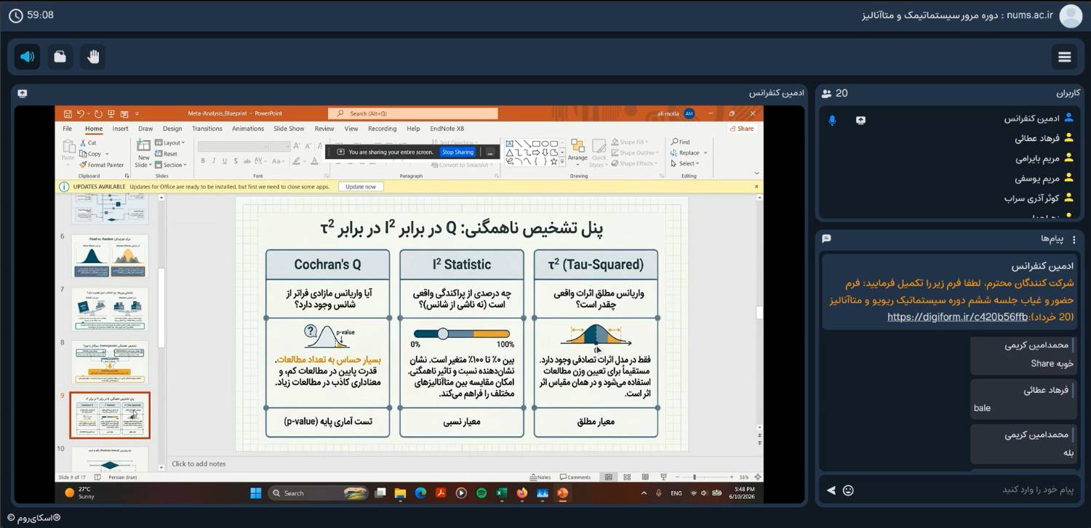Expand the Layout dropdown in Slides group

[x=171, y=143]
